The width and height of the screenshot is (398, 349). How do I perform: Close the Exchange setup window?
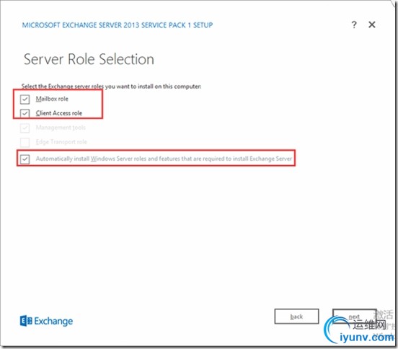click(x=372, y=25)
